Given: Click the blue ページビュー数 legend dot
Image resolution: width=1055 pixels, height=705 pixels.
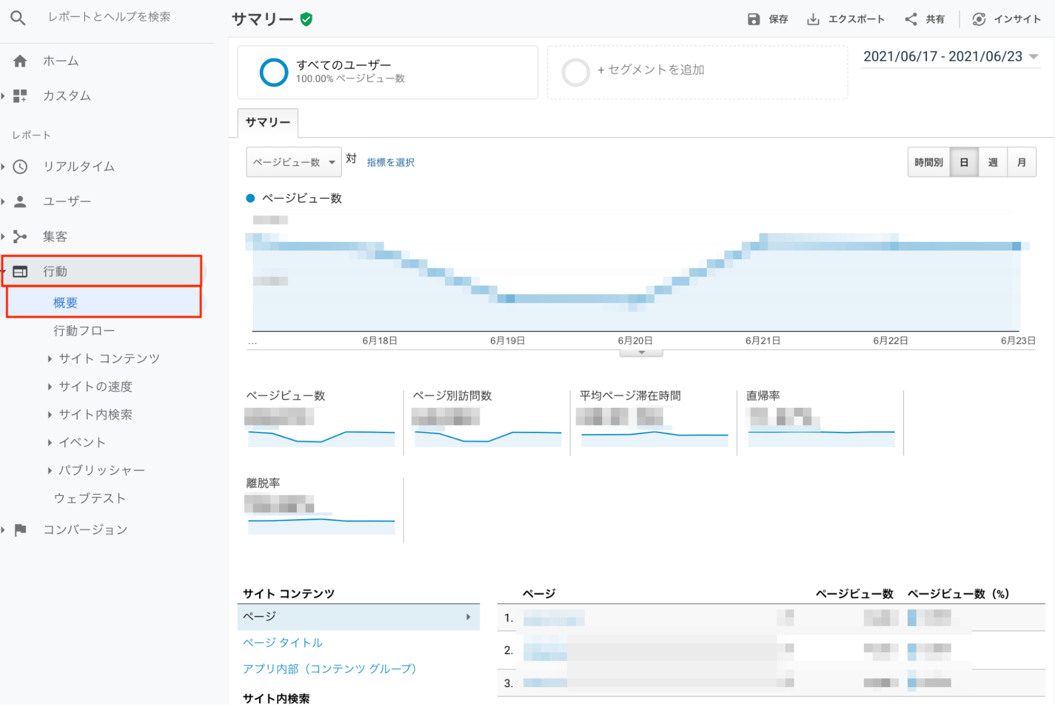Looking at the screenshot, I should coord(251,198).
